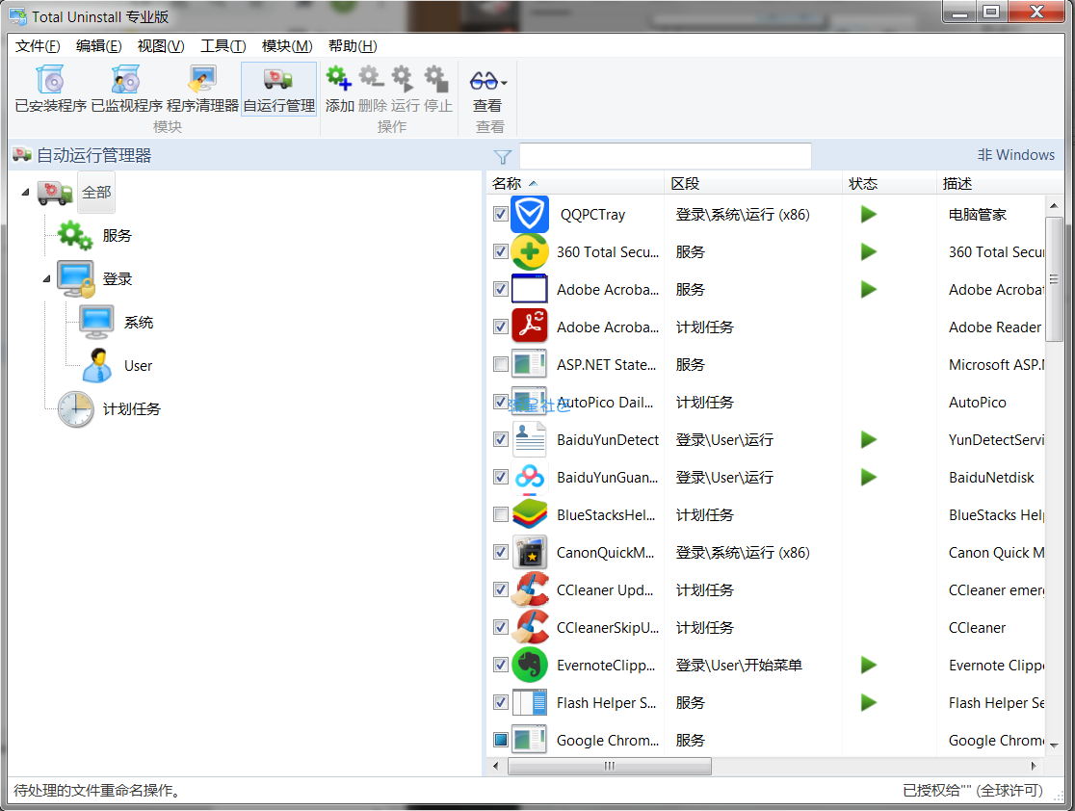Uncheck the BaiduYunGuanjia checkbox

click(501, 477)
